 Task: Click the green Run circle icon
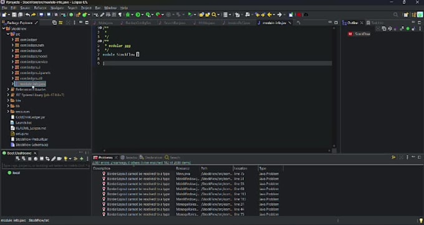click(x=138, y=15)
